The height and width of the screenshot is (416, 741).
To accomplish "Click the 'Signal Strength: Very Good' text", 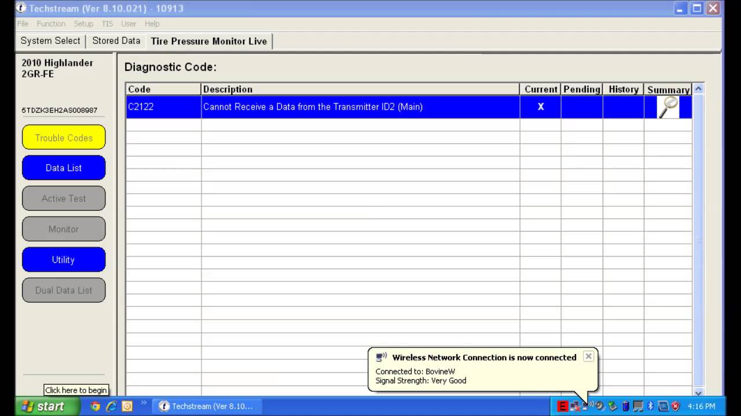I will 421,381.
